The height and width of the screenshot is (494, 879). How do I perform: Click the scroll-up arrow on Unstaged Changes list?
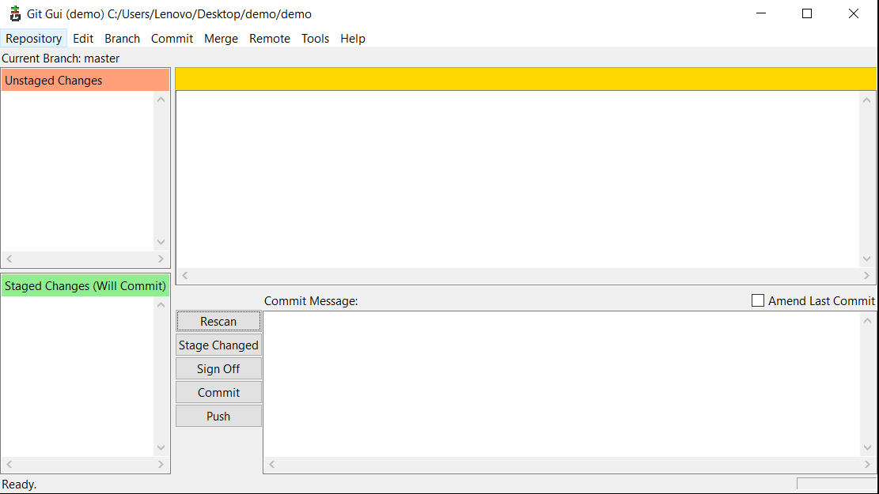click(161, 98)
